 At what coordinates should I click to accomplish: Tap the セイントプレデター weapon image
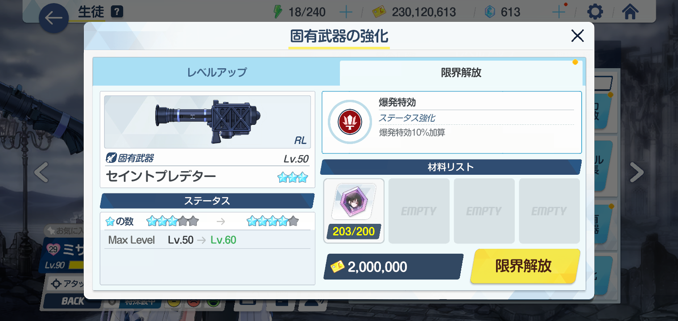tap(207, 122)
